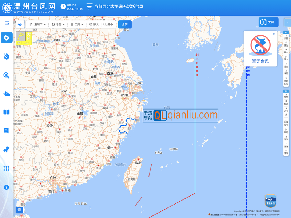Collapse the sidebar with the menu icon
The width and height of the screenshot is (291, 218).
click(x=7, y=23)
